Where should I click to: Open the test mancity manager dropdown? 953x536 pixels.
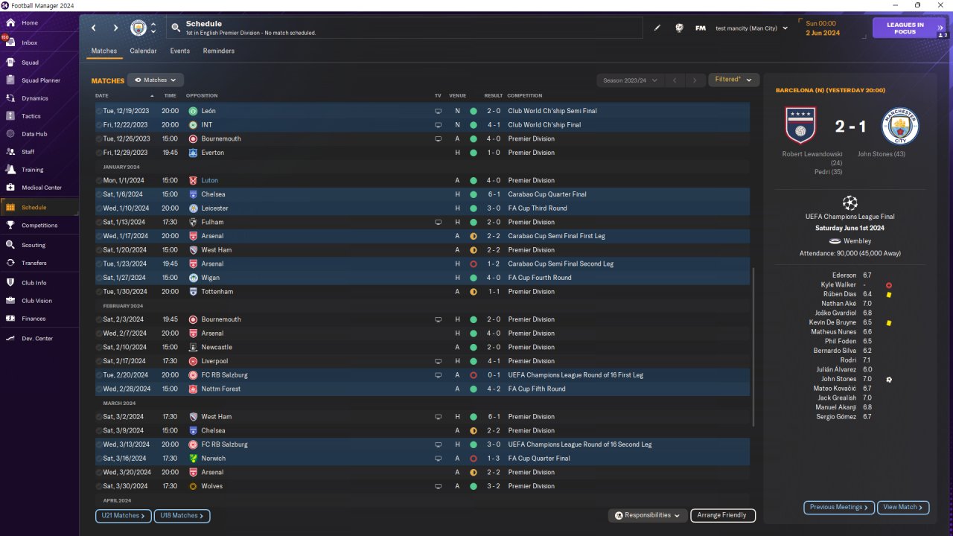tap(751, 28)
